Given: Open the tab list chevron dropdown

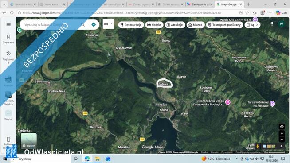Looking at the screenshot, I should pyautogui.click(x=4, y=4).
